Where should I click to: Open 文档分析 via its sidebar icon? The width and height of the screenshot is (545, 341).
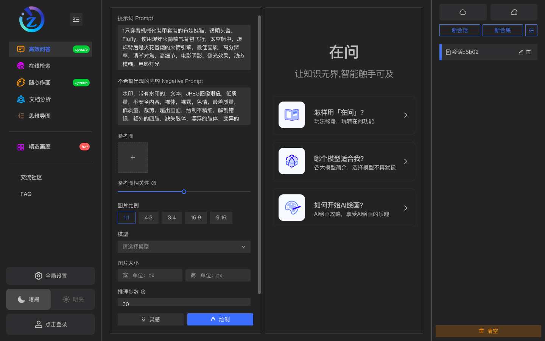tap(21, 99)
